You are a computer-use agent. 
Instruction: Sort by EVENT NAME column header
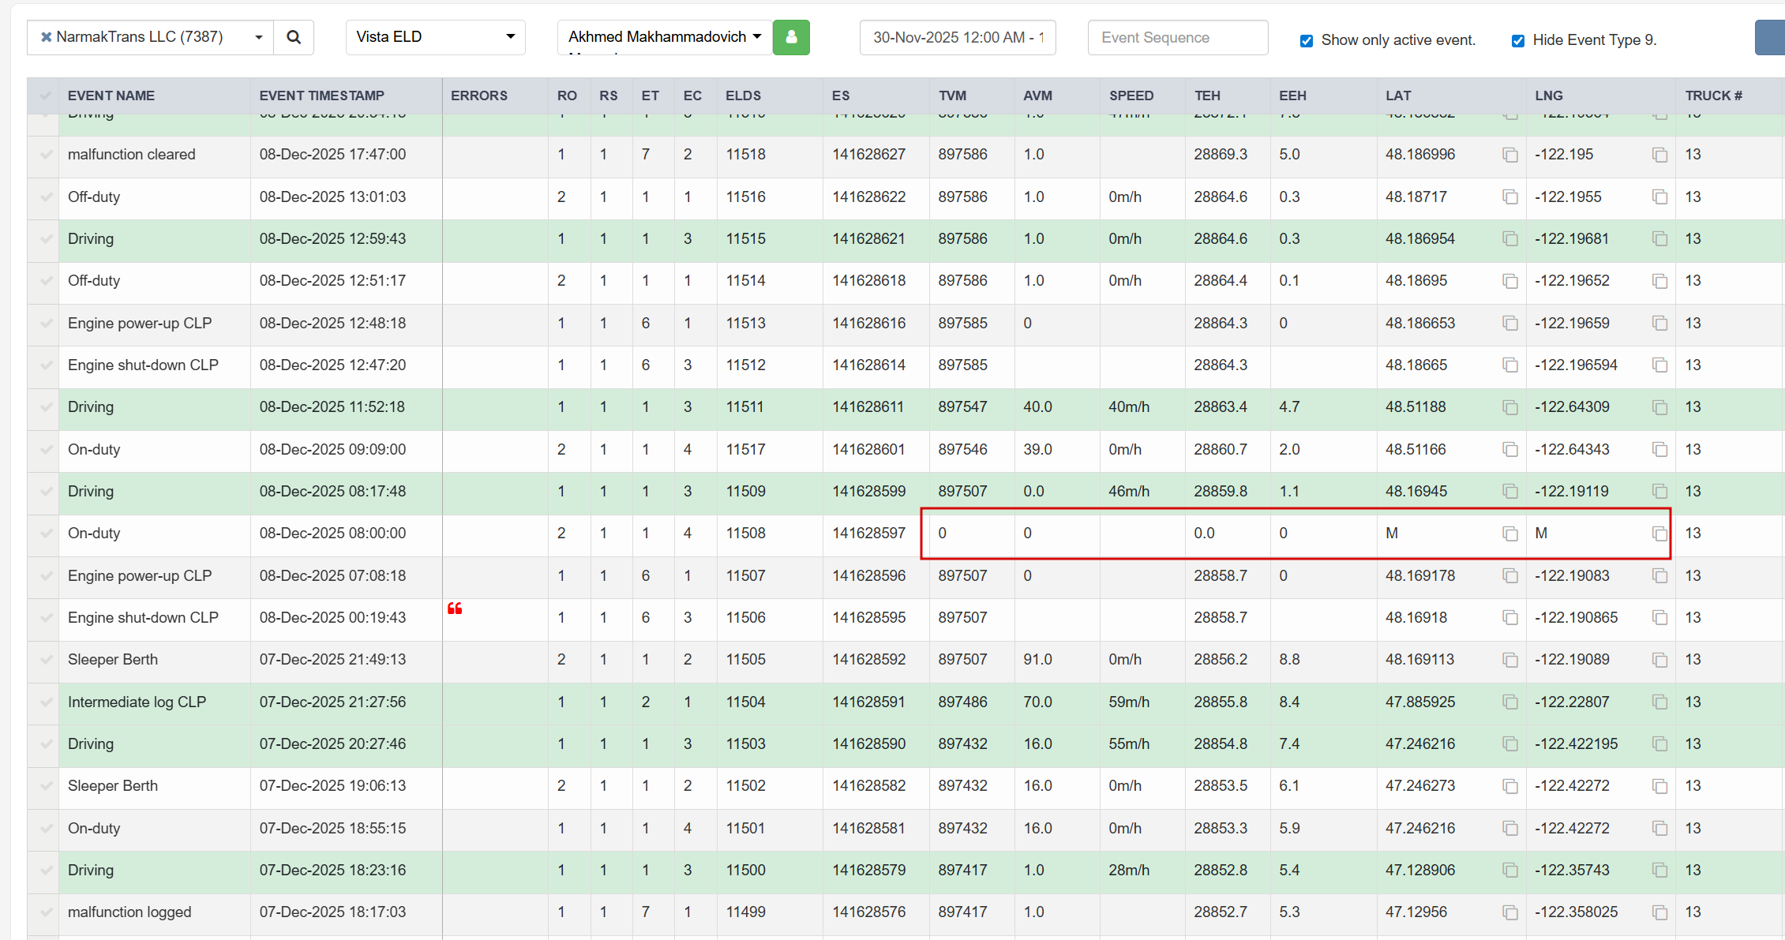111,95
